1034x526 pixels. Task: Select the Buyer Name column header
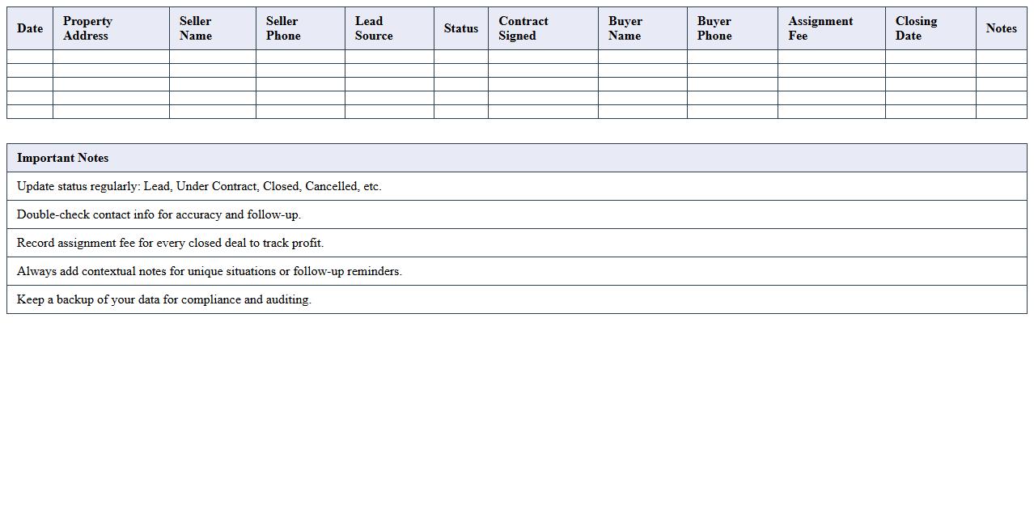pos(642,28)
